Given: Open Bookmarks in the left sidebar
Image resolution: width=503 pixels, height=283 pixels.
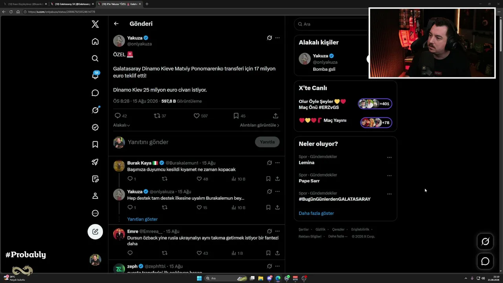Looking at the screenshot, I should click(x=95, y=144).
